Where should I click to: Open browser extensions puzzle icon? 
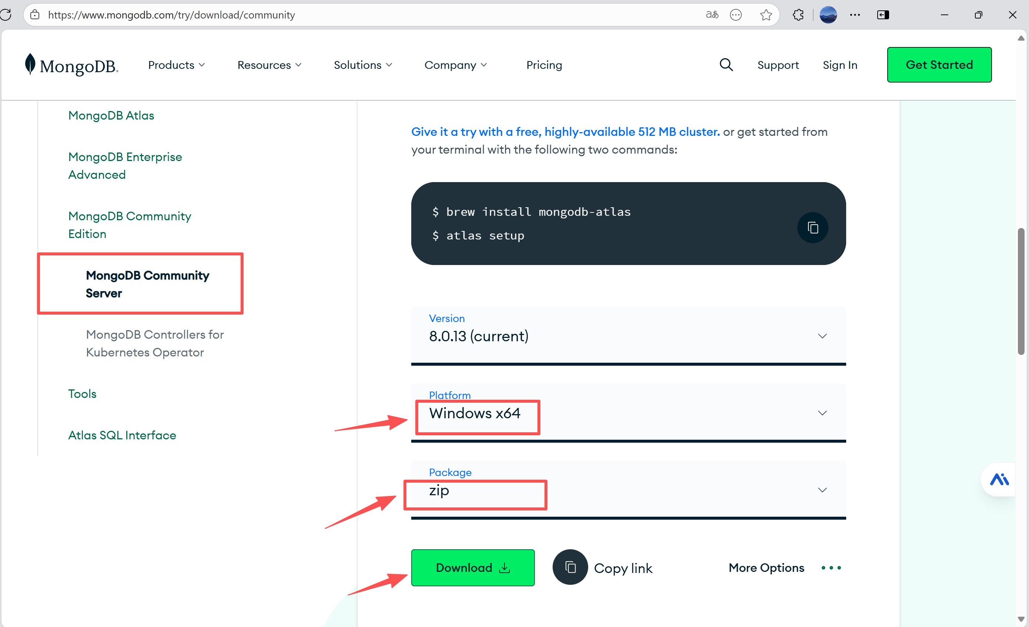(x=798, y=15)
